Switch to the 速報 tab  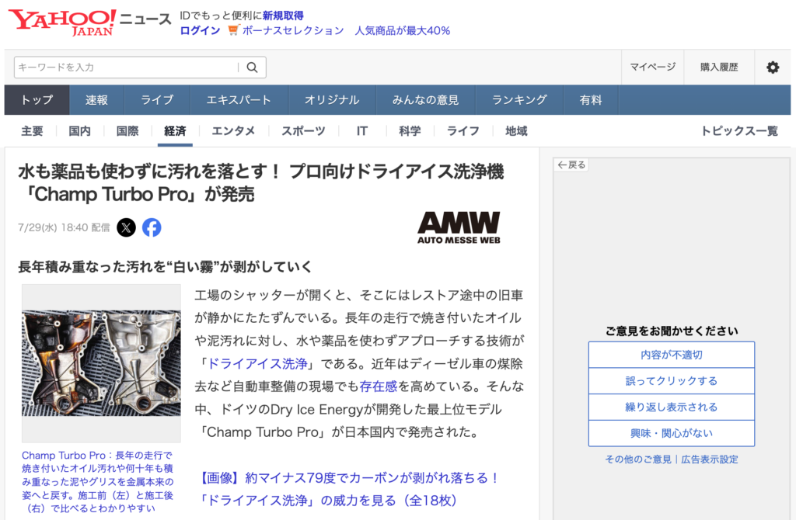pos(96,100)
